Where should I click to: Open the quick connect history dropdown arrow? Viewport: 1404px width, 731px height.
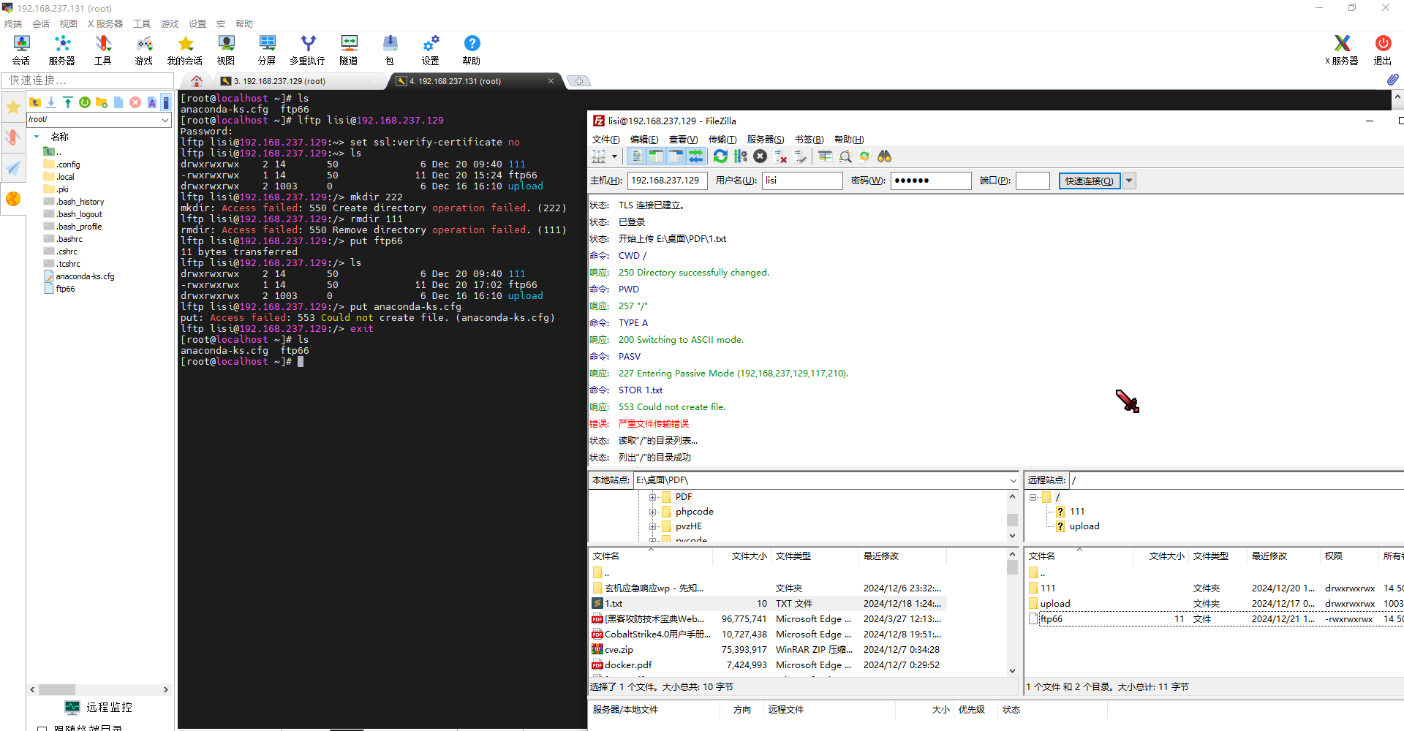point(1130,181)
